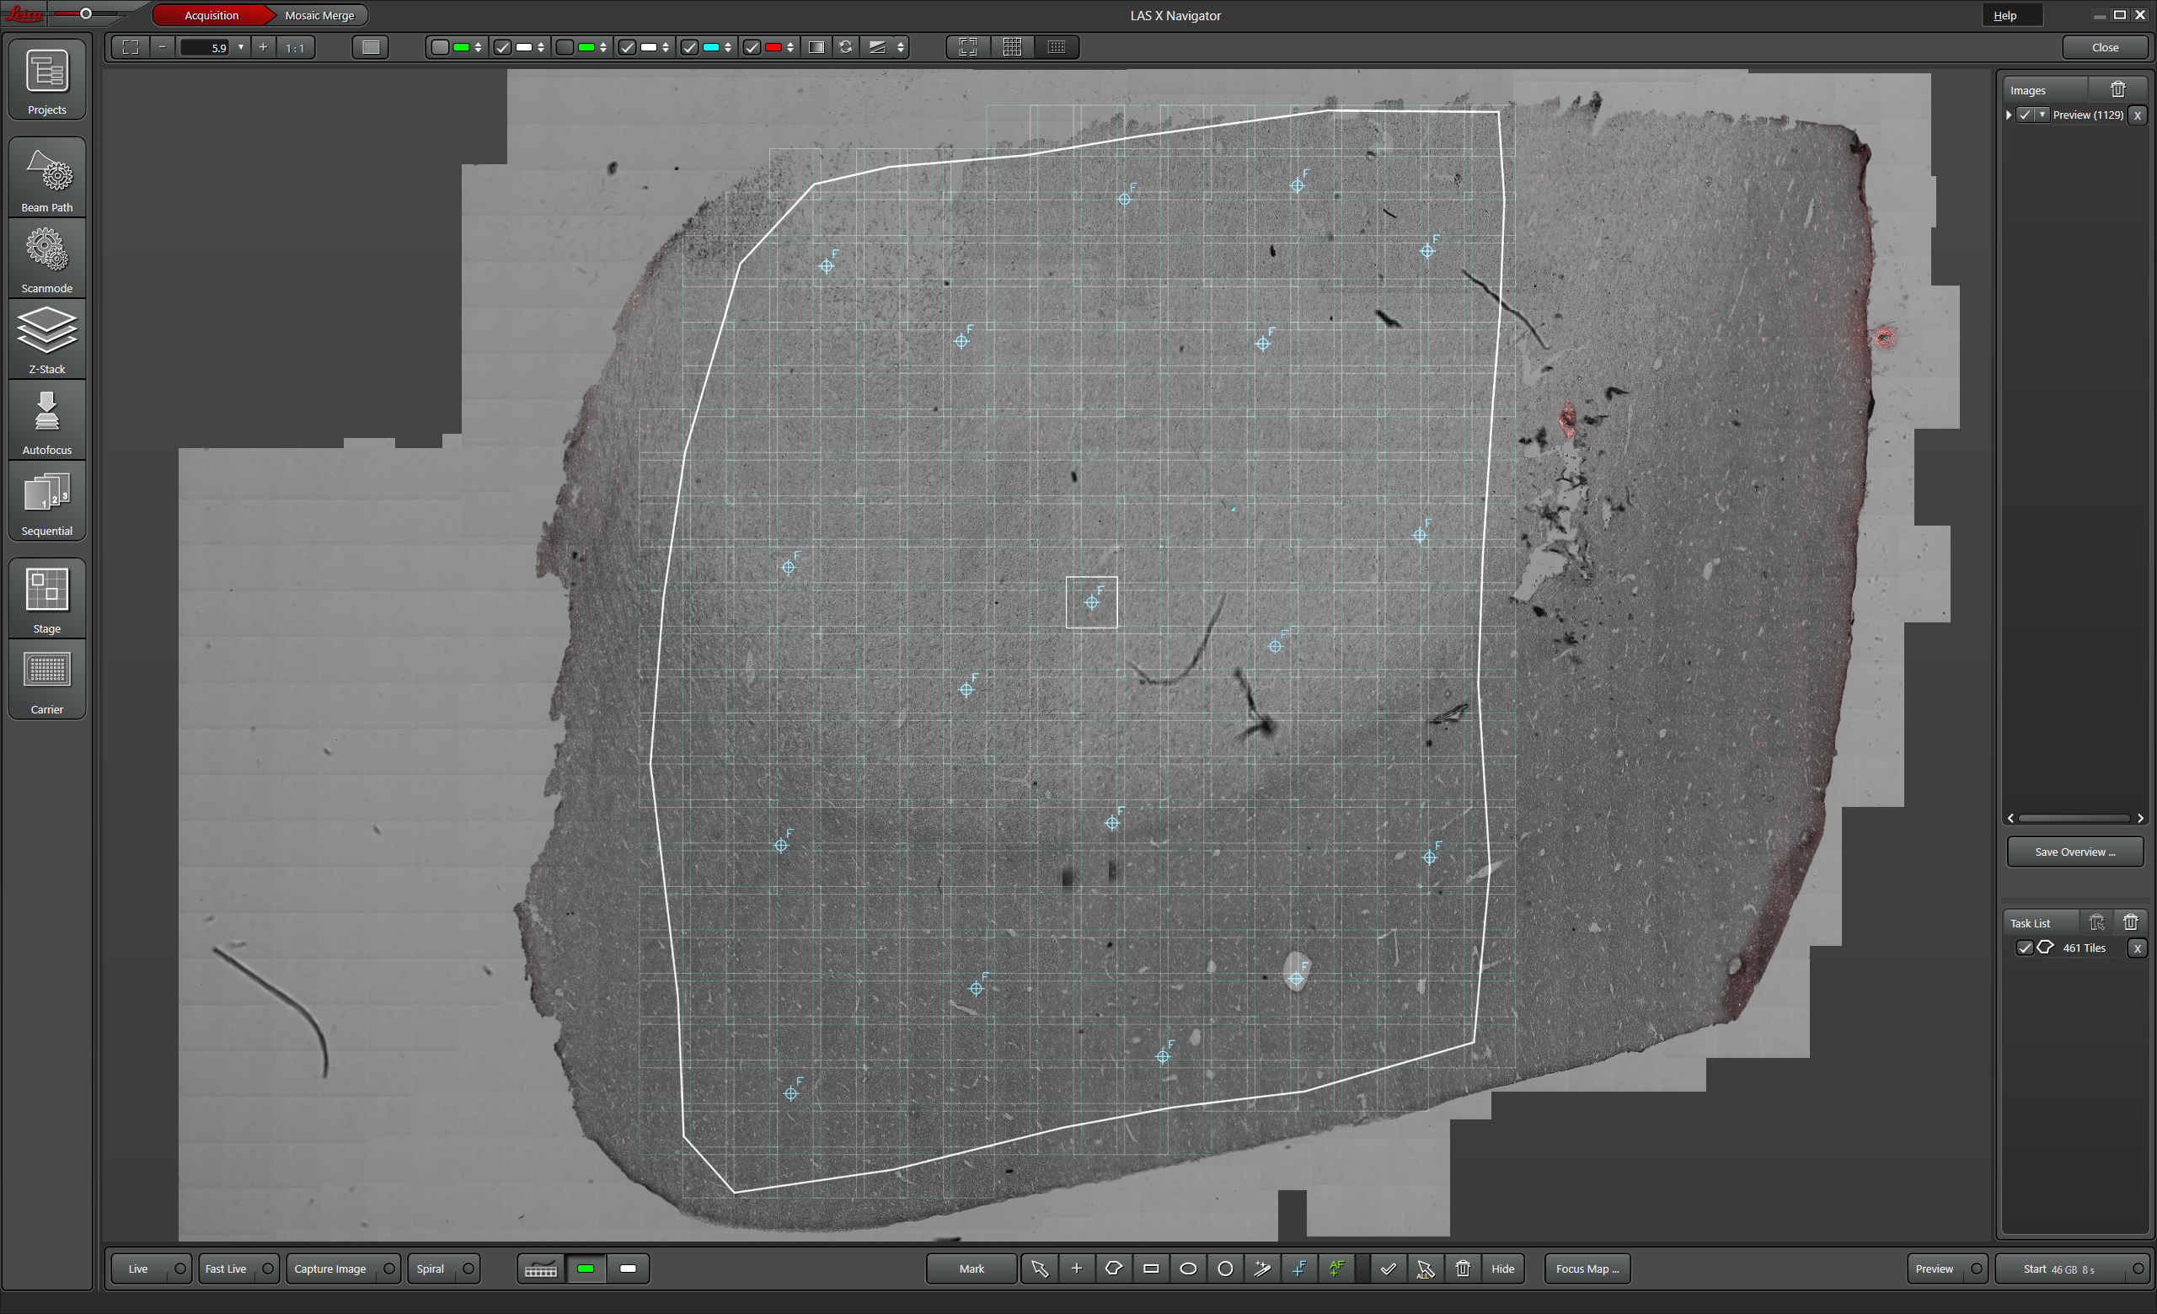Open the Stage settings panel
The height and width of the screenshot is (1314, 2157).
pyautogui.click(x=46, y=598)
